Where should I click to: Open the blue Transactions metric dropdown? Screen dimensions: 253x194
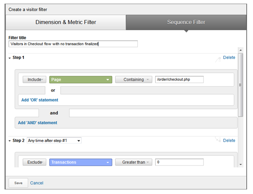pos(81,162)
